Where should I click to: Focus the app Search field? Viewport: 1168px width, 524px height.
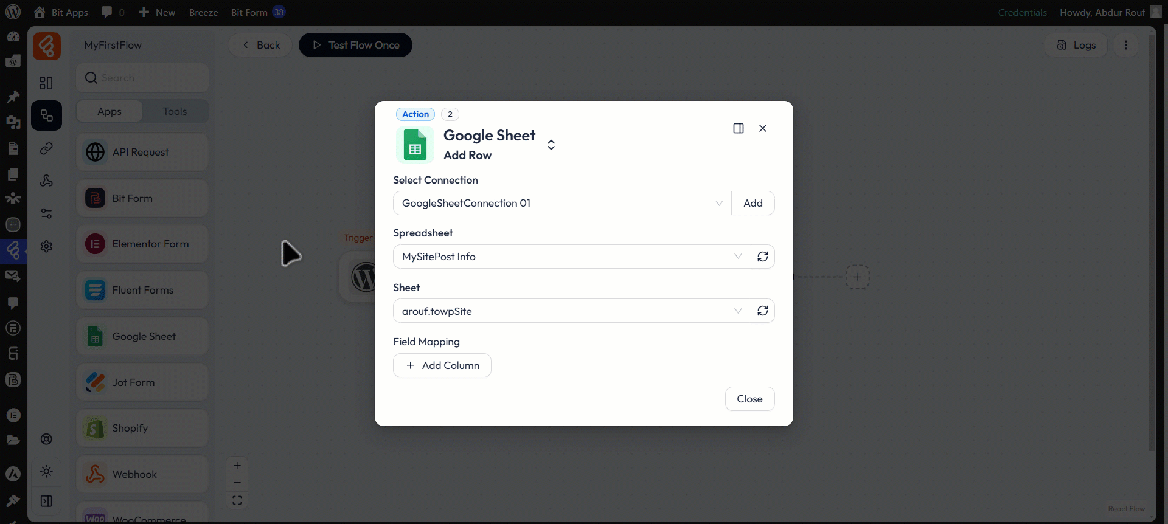click(x=142, y=78)
